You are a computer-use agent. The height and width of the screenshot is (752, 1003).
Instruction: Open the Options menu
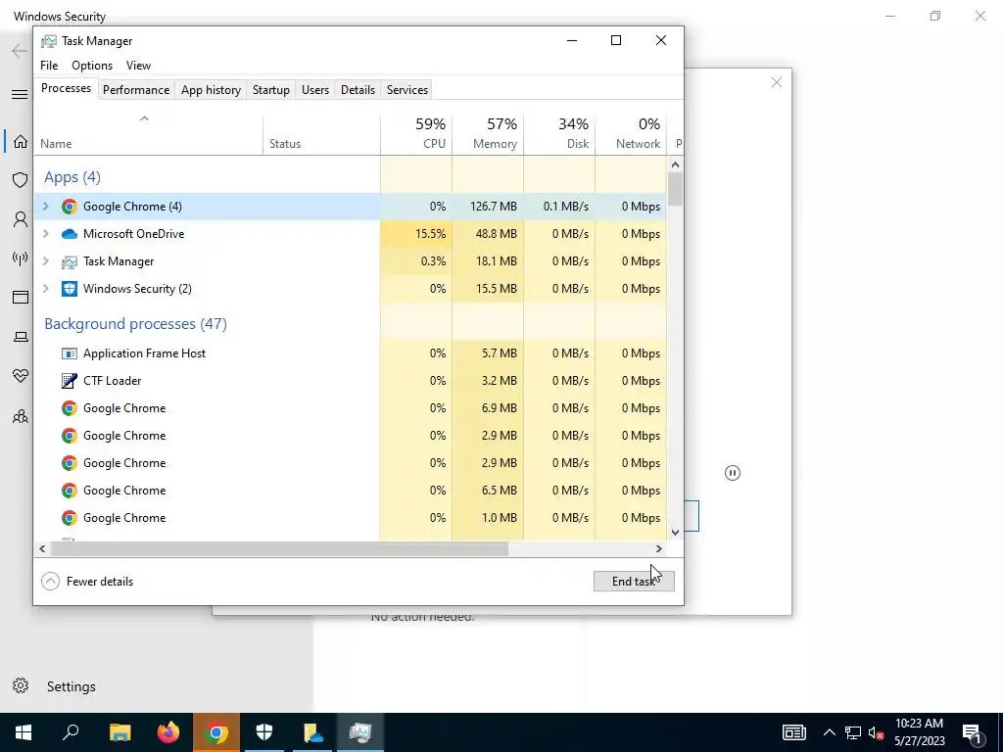pos(92,66)
